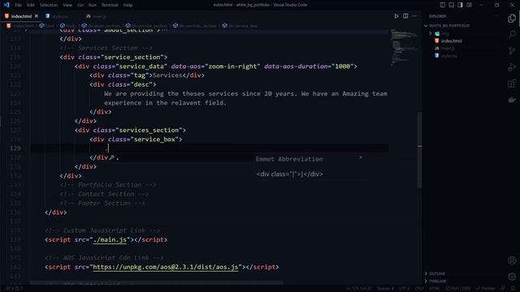Click the feedback icon in the status bar
The image size is (520, 292).
pyautogui.click(x=503, y=289)
